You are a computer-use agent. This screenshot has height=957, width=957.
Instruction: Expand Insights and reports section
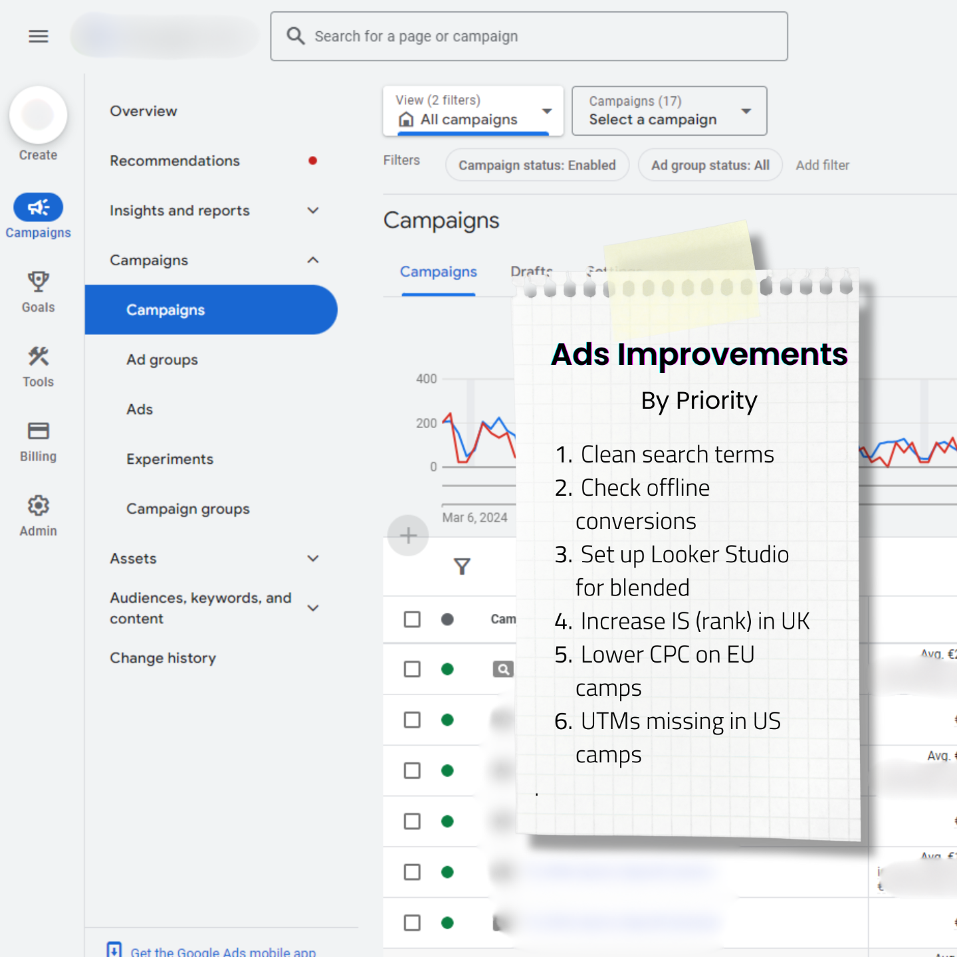click(x=313, y=211)
